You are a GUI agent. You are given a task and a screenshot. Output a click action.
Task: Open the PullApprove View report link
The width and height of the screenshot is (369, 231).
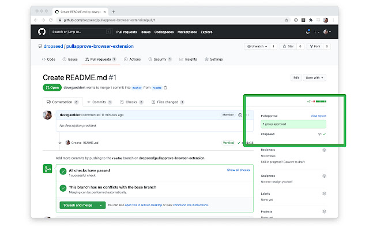click(x=318, y=116)
